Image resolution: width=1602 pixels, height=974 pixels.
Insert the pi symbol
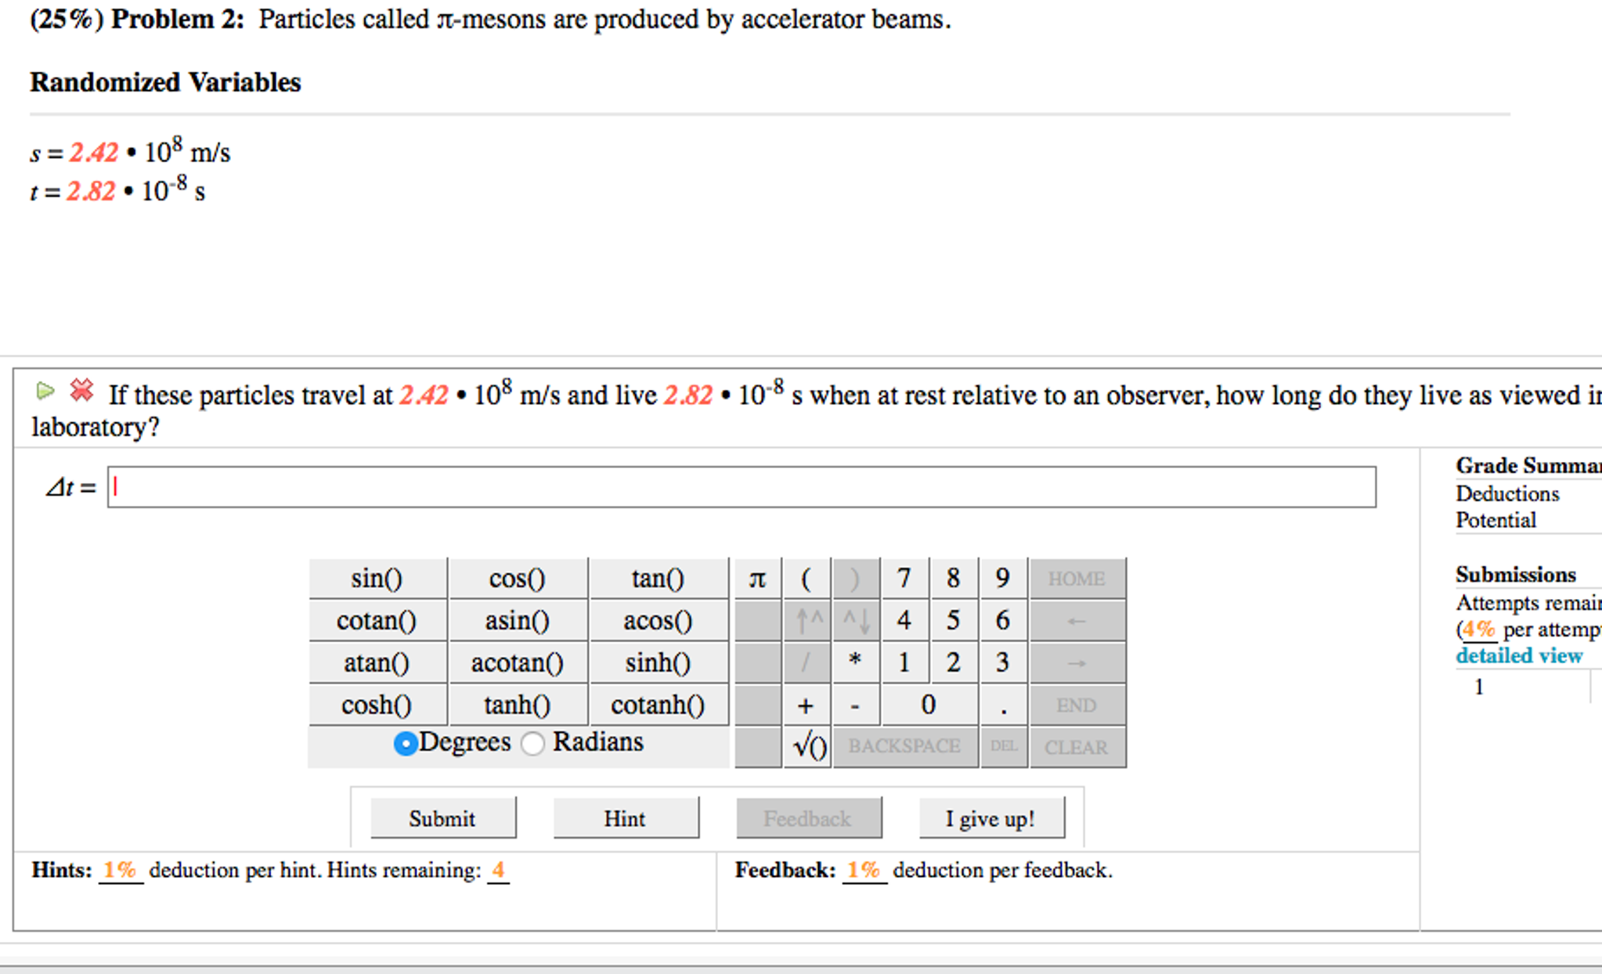757,579
